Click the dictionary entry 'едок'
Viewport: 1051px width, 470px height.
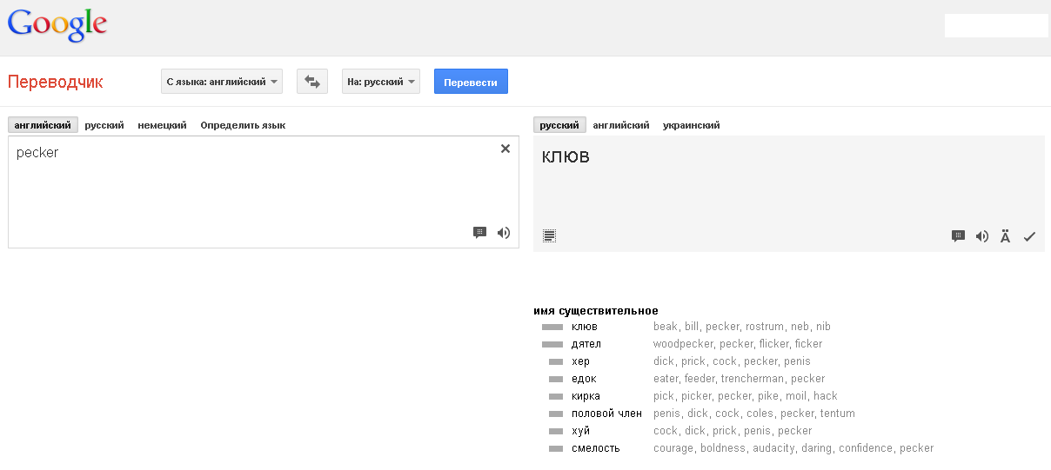[584, 379]
